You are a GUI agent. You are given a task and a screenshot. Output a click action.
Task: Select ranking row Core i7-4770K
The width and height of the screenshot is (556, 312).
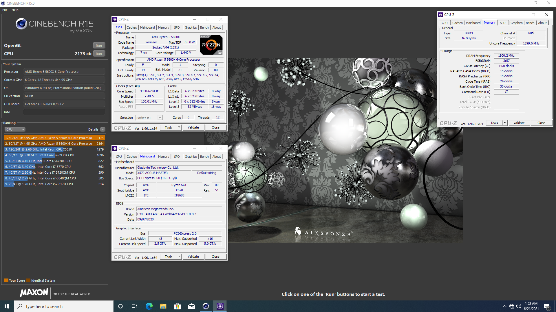pos(54,161)
